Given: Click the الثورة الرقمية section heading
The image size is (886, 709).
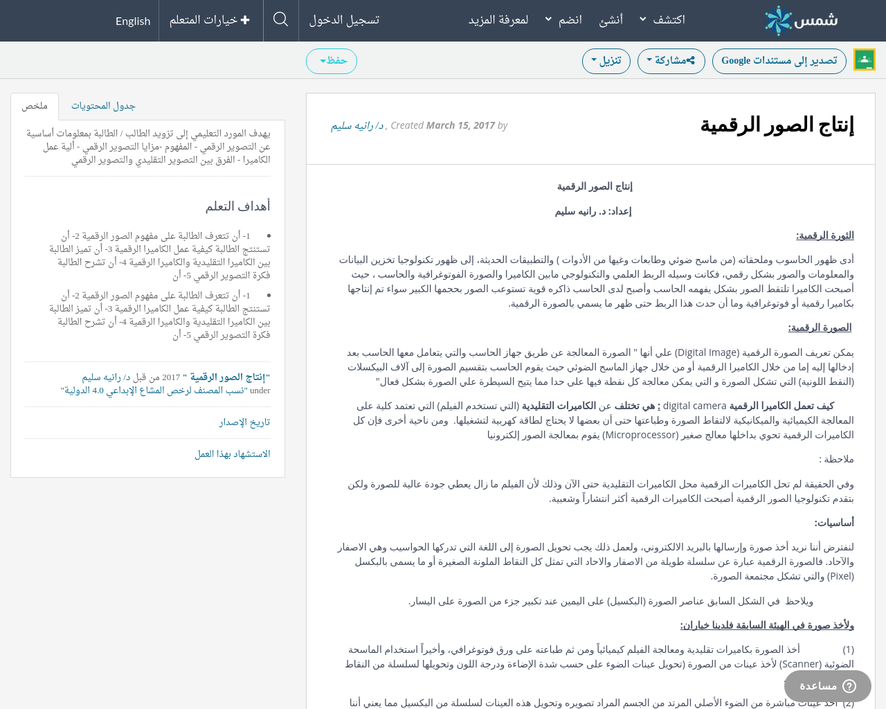Looking at the screenshot, I should [x=824, y=235].
